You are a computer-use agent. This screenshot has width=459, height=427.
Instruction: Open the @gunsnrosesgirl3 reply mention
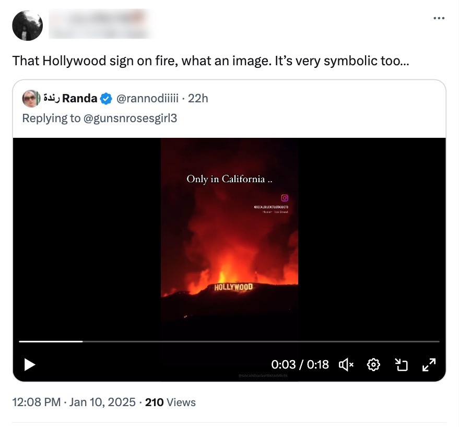pos(130,118)
